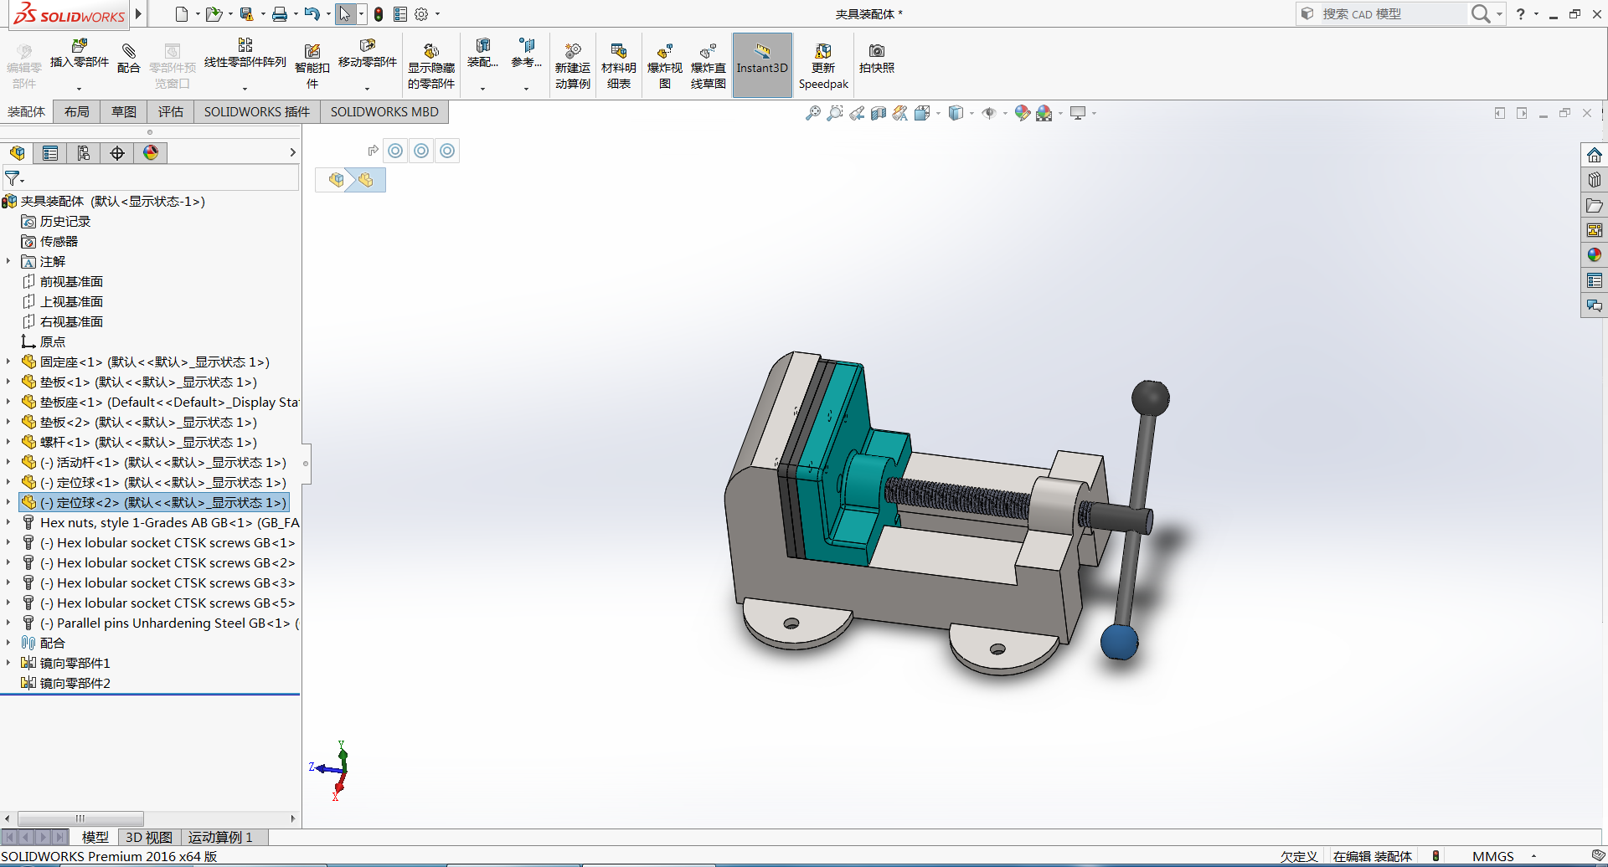This screenshot has width=1608, height=867.
Task: Expand the 固定座<1> component node
Action: point(8,362)
